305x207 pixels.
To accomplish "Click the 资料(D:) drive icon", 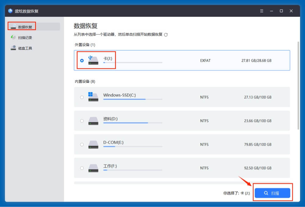I will (93, 121).
